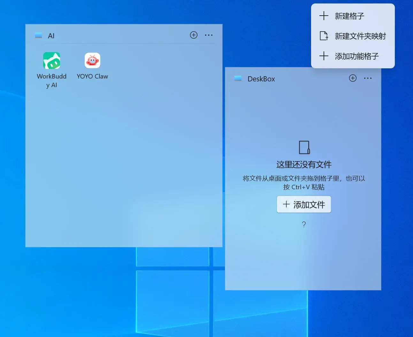Image resolution: width=413 pixels, height=337 pixels.
Task: Click the DeskBox title text
Action: [x=261, y=79]
